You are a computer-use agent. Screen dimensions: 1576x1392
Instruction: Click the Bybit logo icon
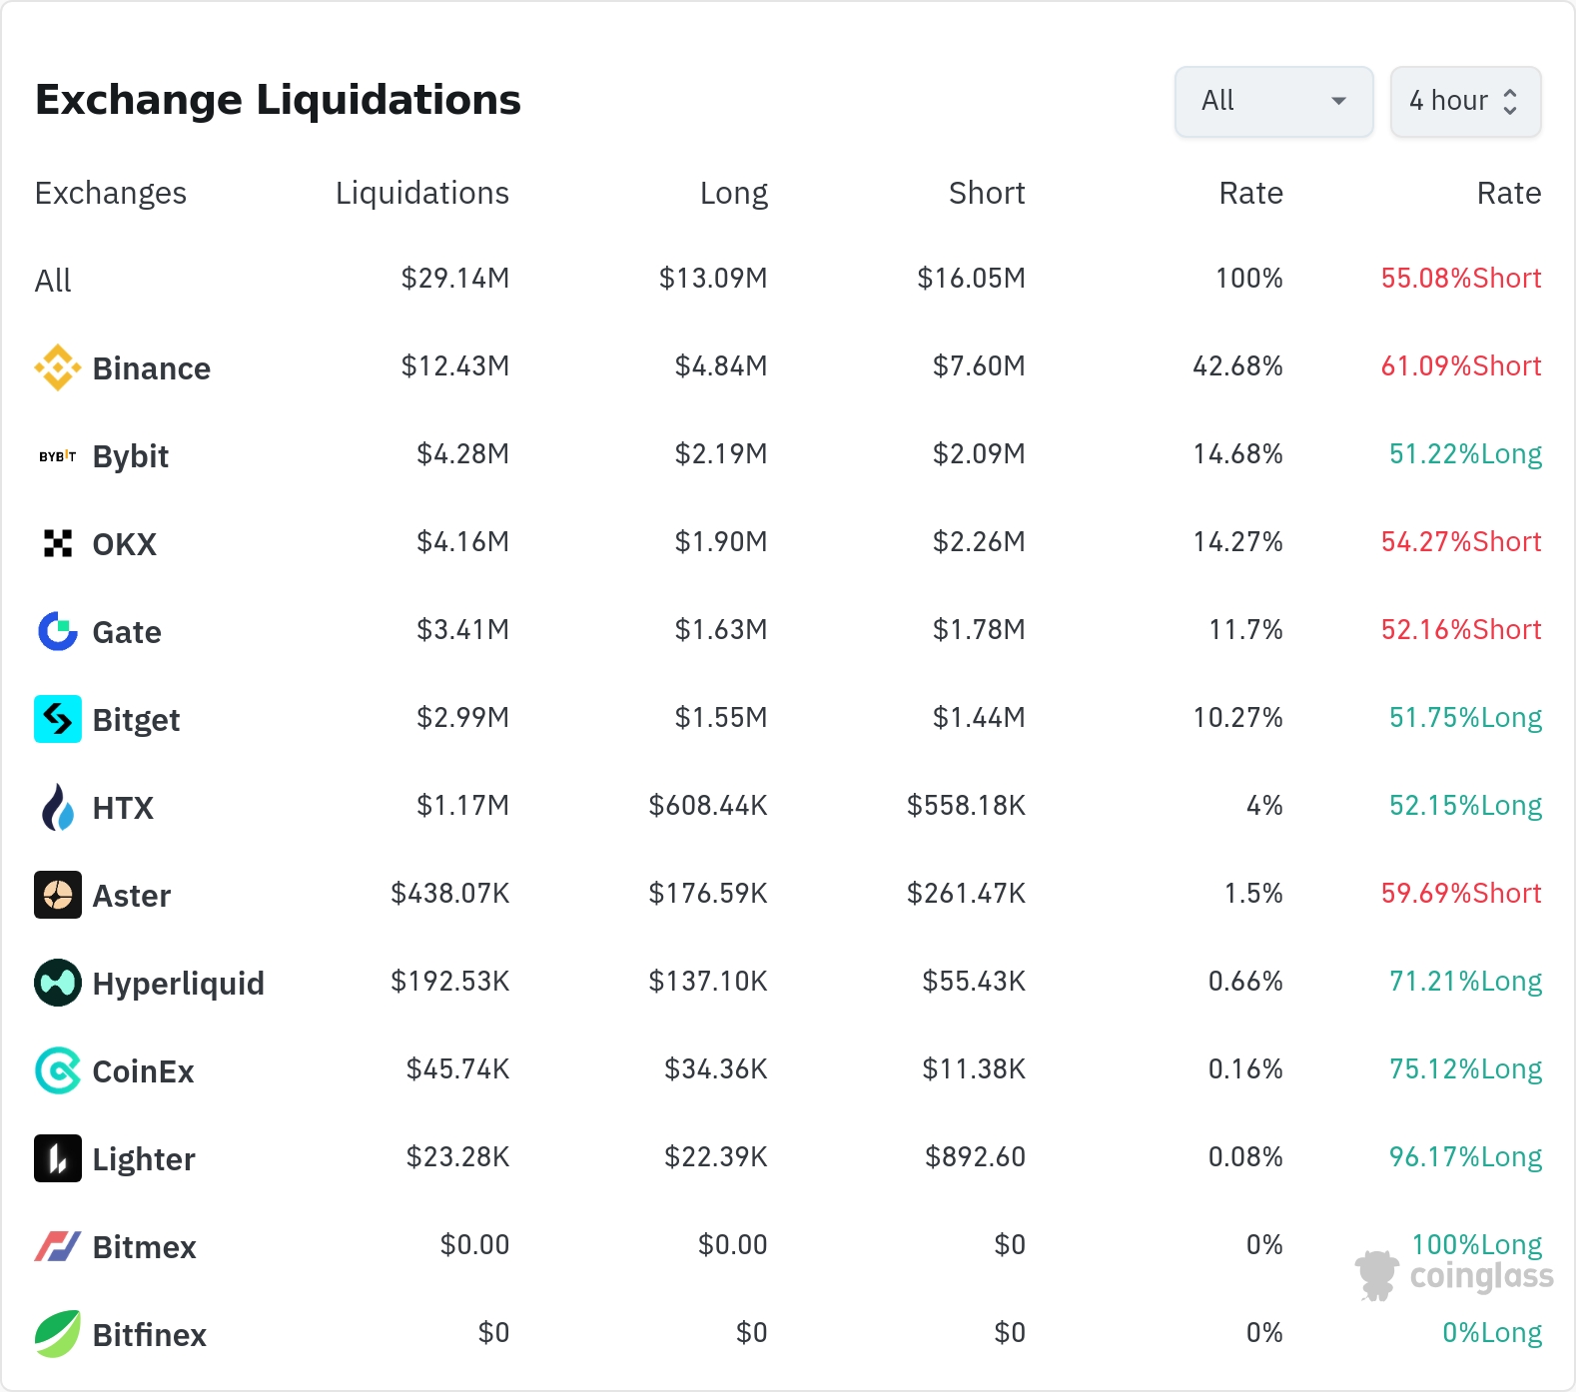tap(58, 456)
